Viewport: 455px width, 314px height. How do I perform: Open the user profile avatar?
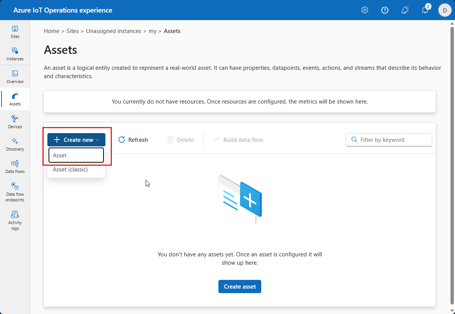(x=445, y=10)
